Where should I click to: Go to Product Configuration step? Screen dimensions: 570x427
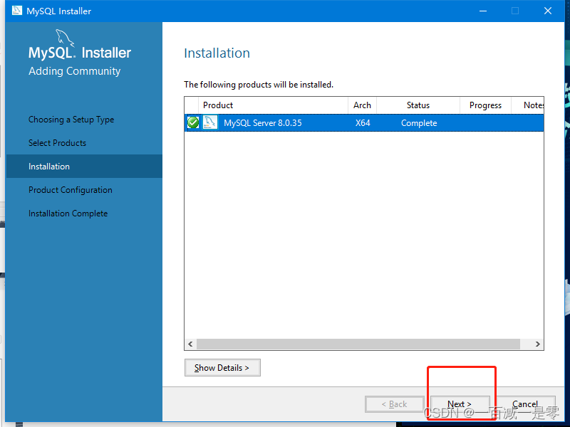pyautogui.click(x=71, y=190)
